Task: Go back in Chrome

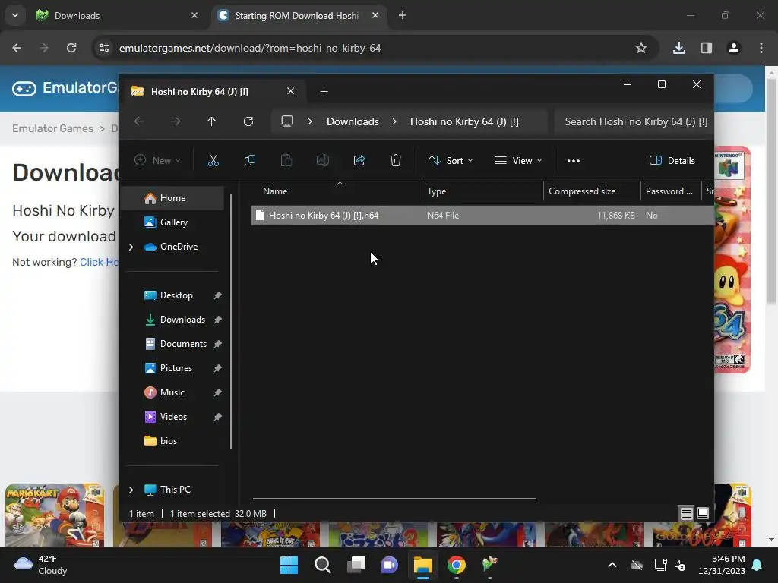Action: tap(17, 48)
